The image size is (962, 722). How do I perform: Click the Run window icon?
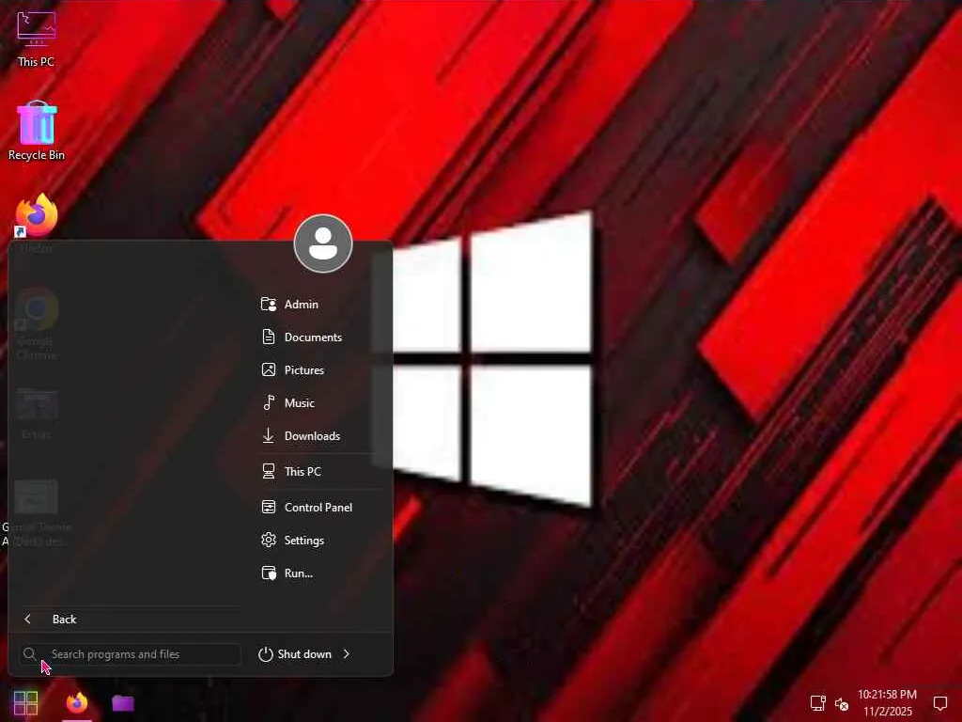coord(269,573)
